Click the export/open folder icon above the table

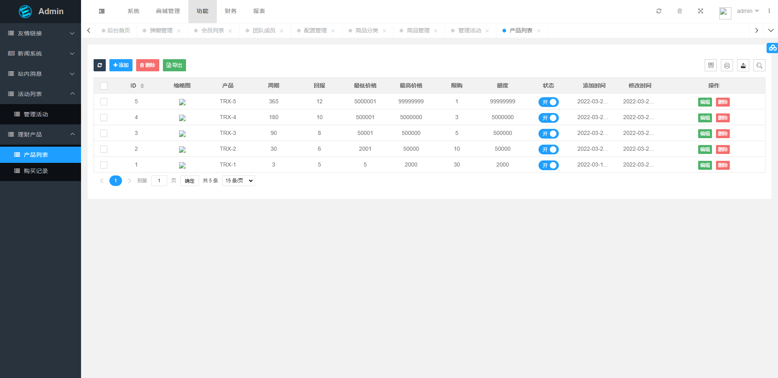pyautogui.click(x=743, y=65)
